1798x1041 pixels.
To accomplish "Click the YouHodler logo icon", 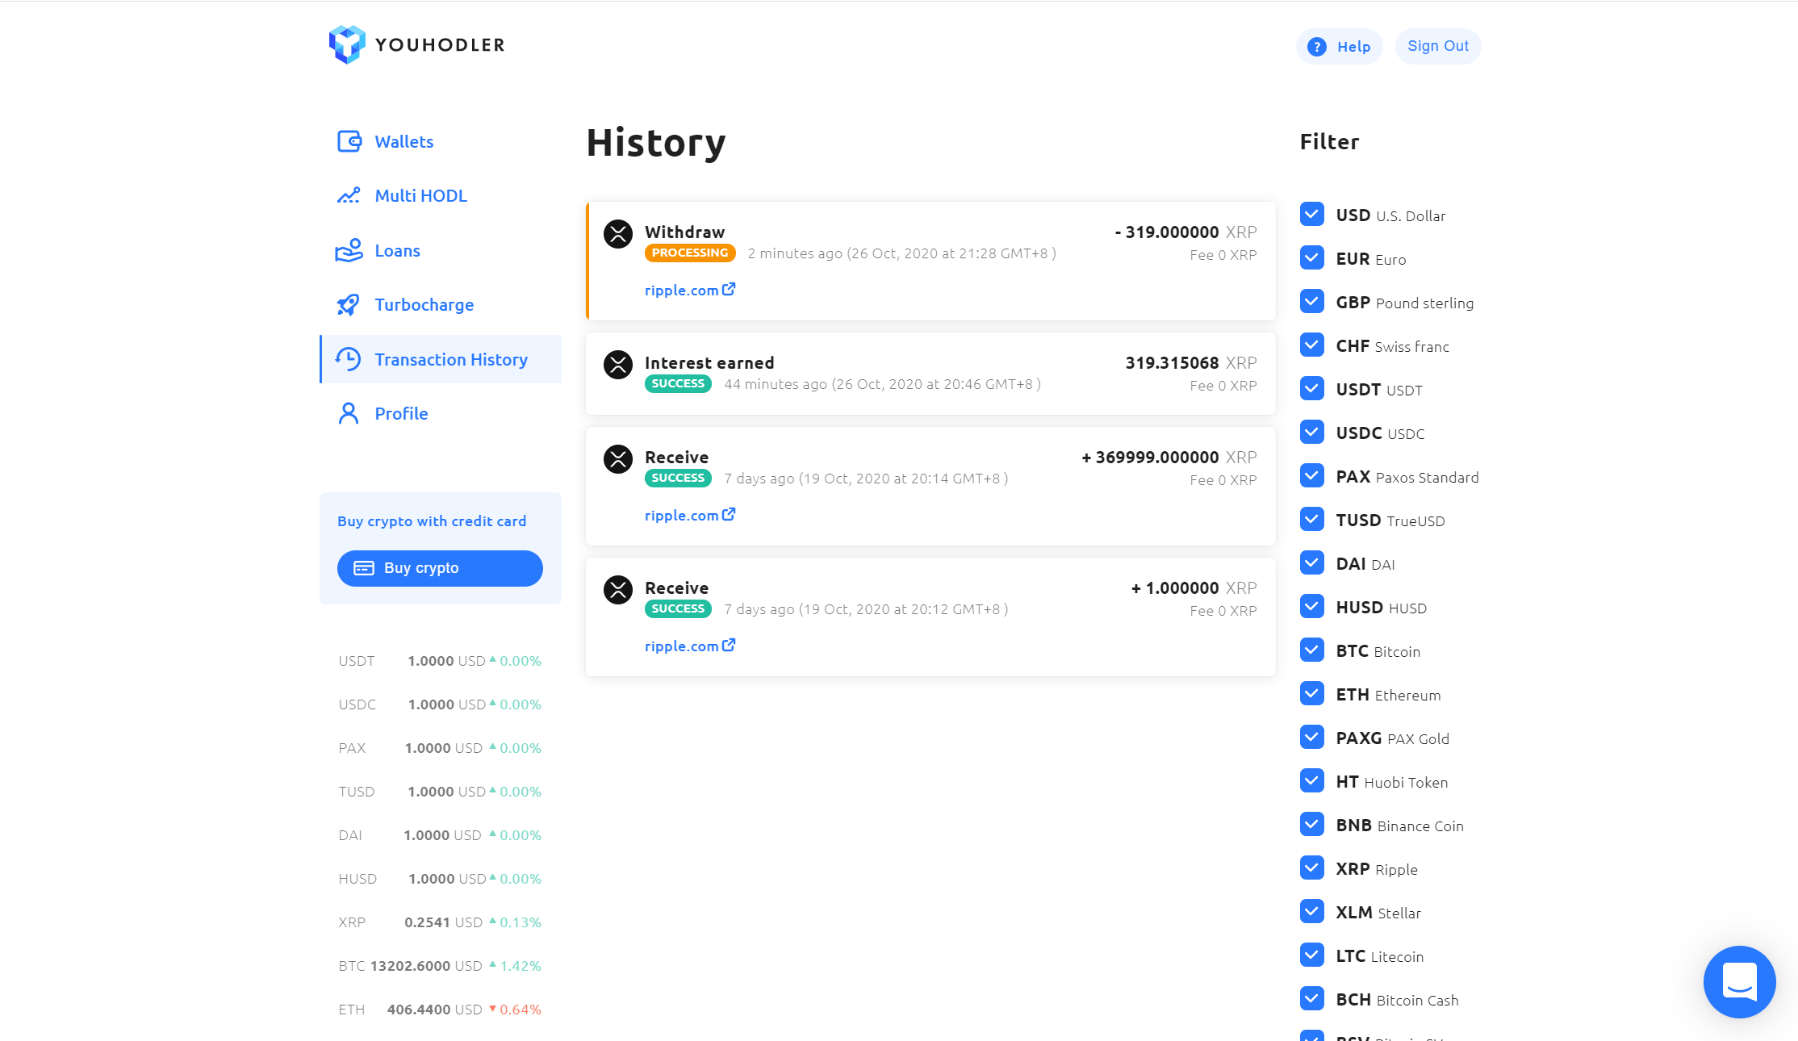I will 347,44.
